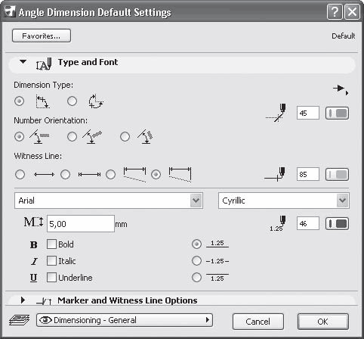
Task: Click the layer stack icon
Action: tap(20, 320)
